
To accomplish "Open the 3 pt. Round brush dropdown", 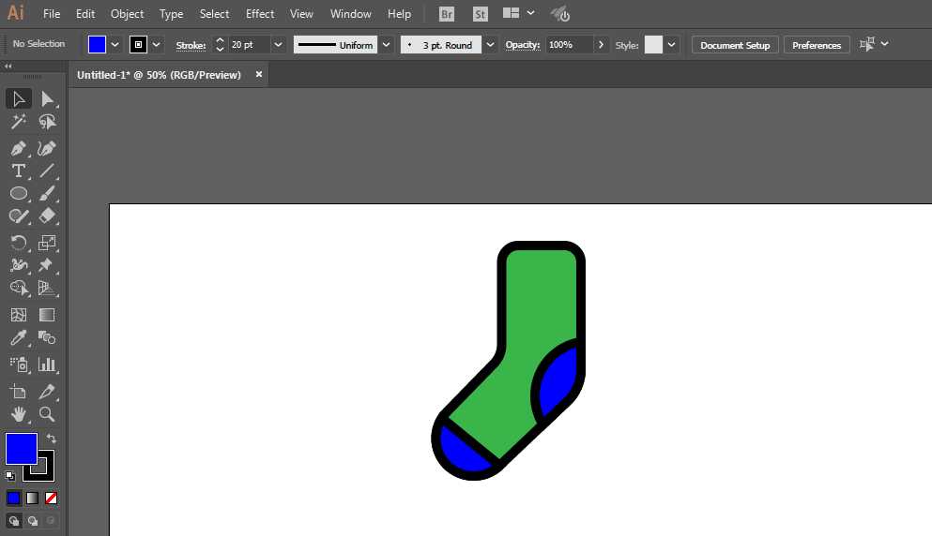I will pos(491,45).
